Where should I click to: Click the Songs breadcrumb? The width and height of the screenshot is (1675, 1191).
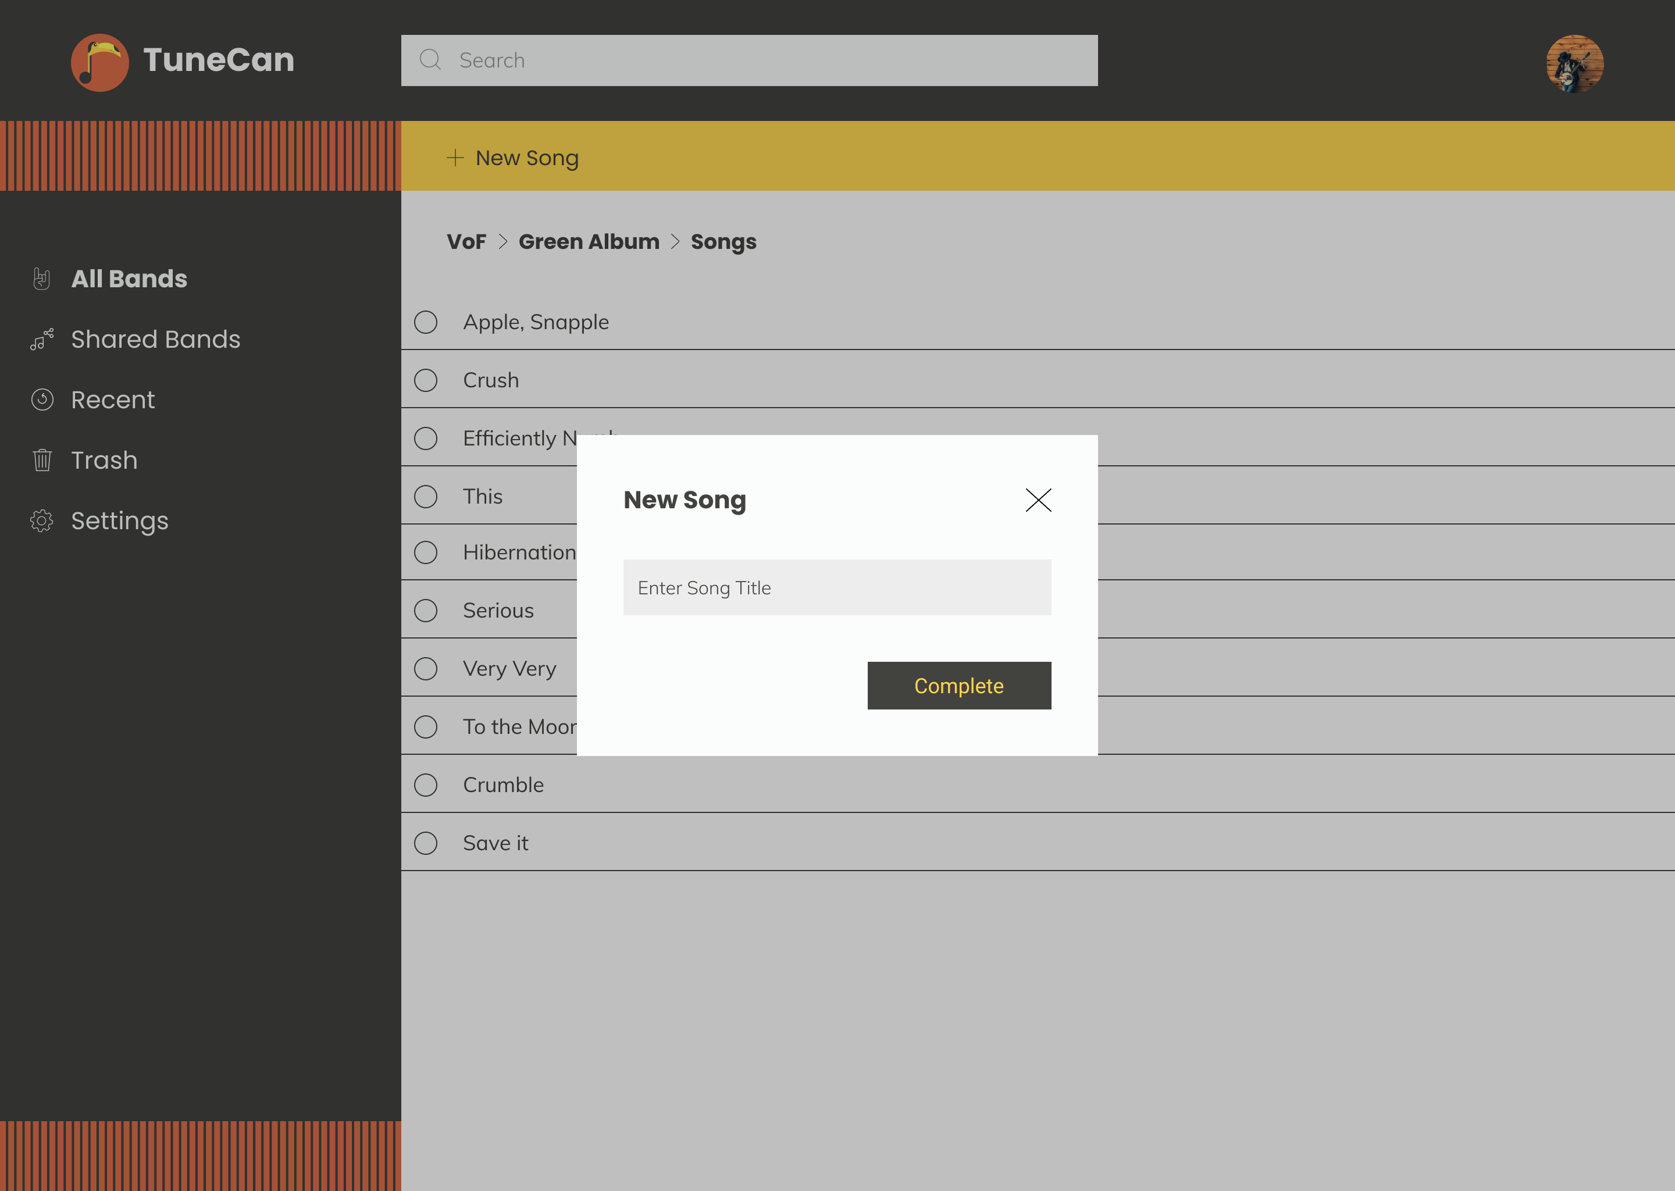coord(723,242)
